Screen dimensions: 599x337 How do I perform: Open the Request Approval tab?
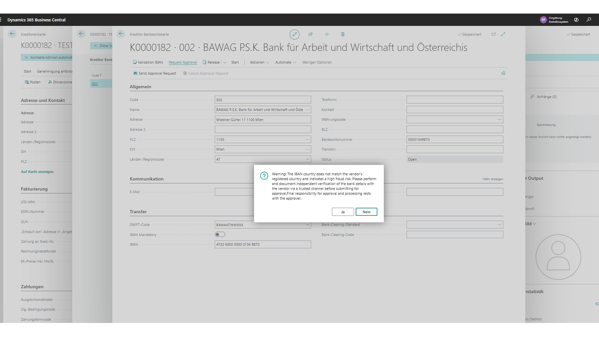click(183, 62)
